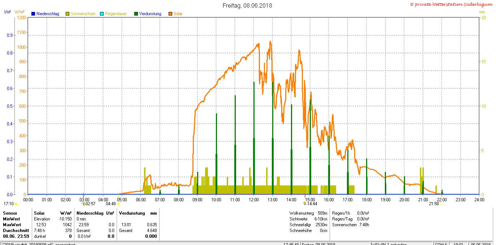
Task: Click the Sensor heading in the data table
Action: point(10,213)
